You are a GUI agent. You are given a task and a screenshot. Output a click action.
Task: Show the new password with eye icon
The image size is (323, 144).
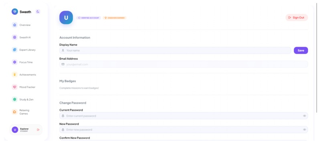[305, 130]
